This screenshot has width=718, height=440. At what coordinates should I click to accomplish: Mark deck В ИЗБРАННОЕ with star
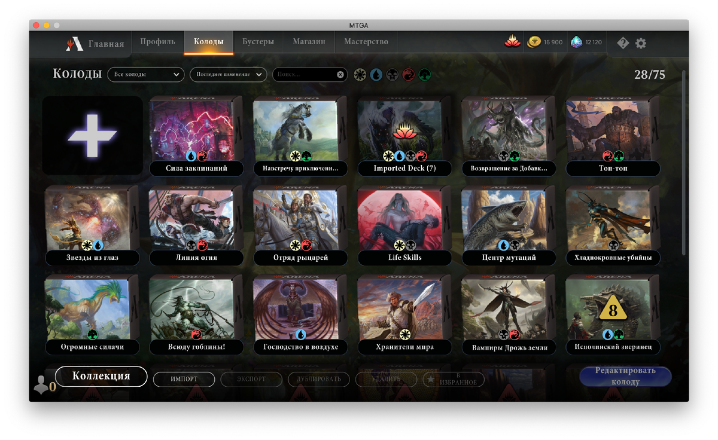click(x=454, y=379)
